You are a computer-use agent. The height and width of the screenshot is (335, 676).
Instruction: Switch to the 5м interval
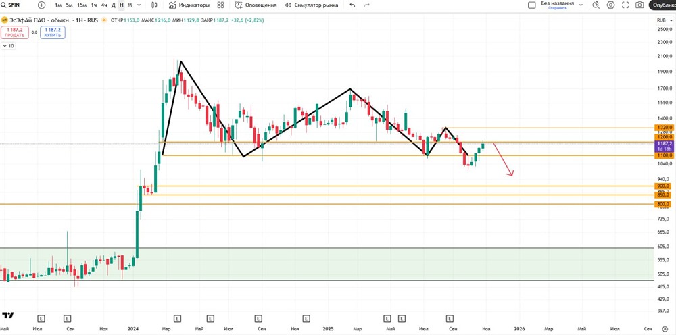tap(69, 5)
